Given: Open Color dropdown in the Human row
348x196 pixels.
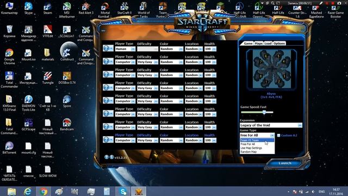Looking at the screenshot, I should click(x=171, y=49).
